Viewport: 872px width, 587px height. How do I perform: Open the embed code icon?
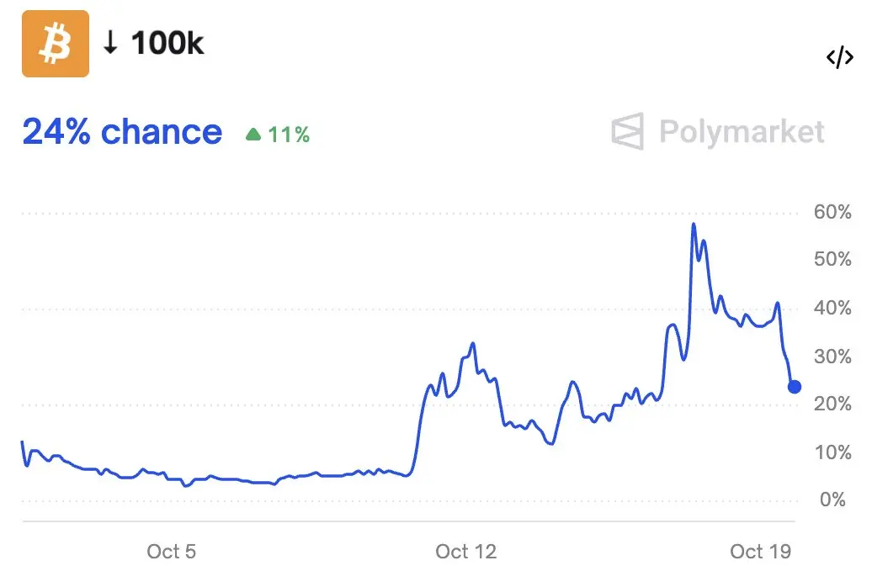click(x=839, y=56)
